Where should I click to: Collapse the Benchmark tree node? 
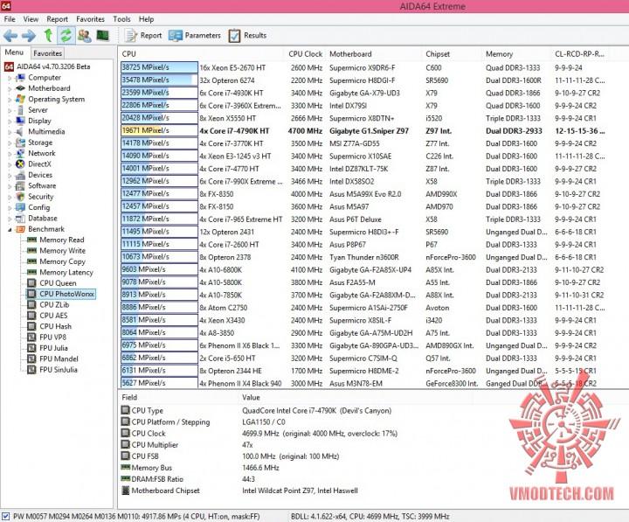pyautogui.click(x=10, y=230)
